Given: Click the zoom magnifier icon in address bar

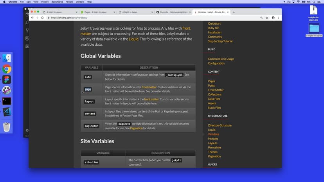Looking at the screenshot, I should (x=261, y=18).
